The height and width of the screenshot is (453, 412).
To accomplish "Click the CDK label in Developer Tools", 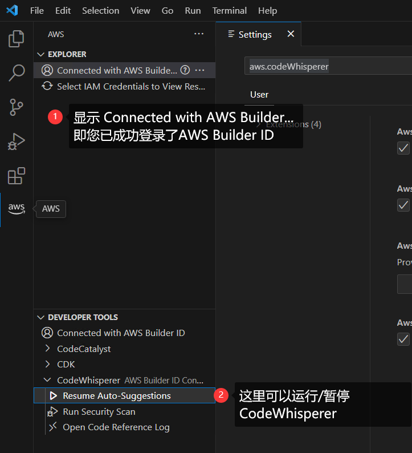I will (x=66, y=365).
